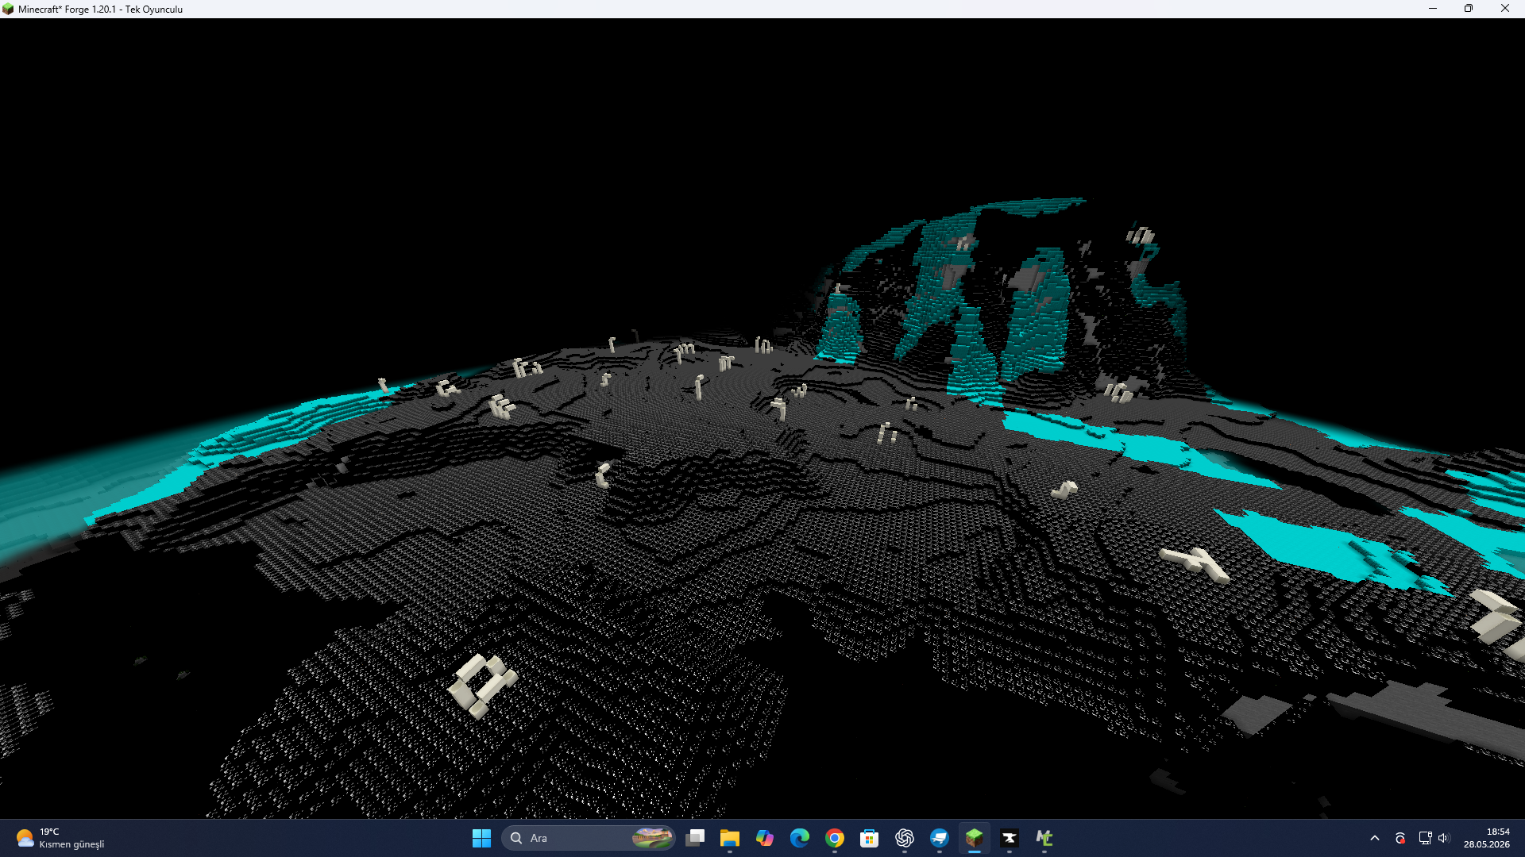
Task: Restore down the Minecraft Forge window
Action: 1469,9
